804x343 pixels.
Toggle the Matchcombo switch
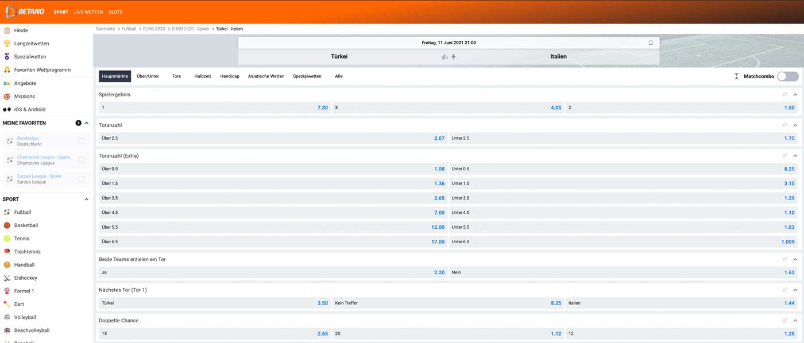click(787, 76)
